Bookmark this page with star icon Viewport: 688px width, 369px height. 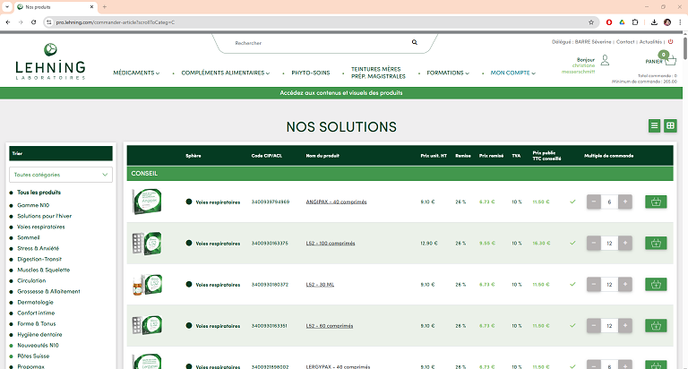[x=591, y=21]
